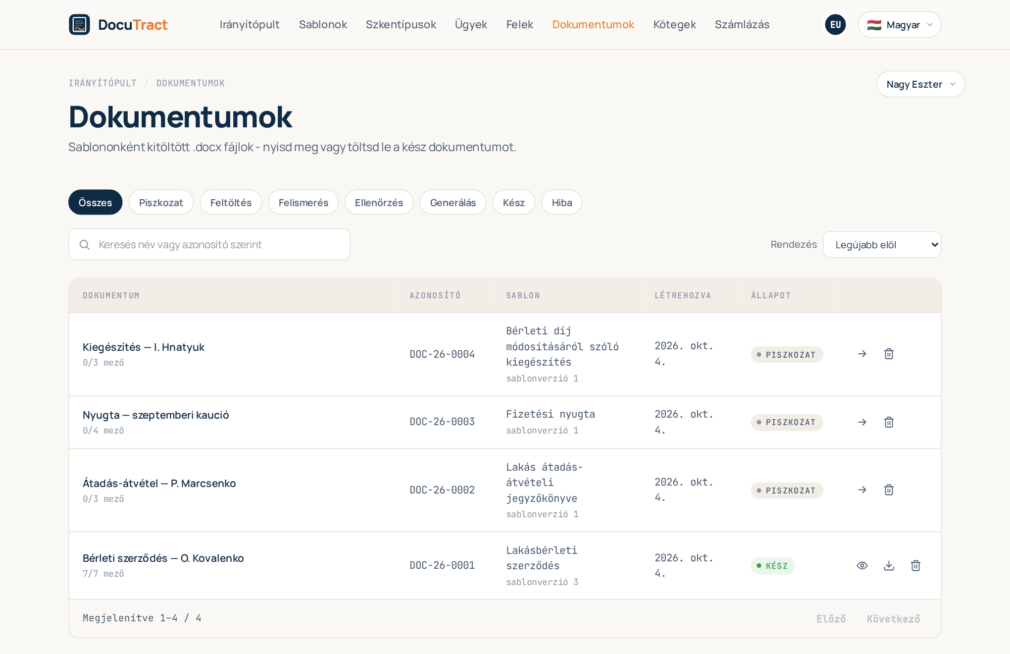Click the Következő pagination button
Image resolution: width=1010 pixels, height=654 pixels.
point(893,618)
